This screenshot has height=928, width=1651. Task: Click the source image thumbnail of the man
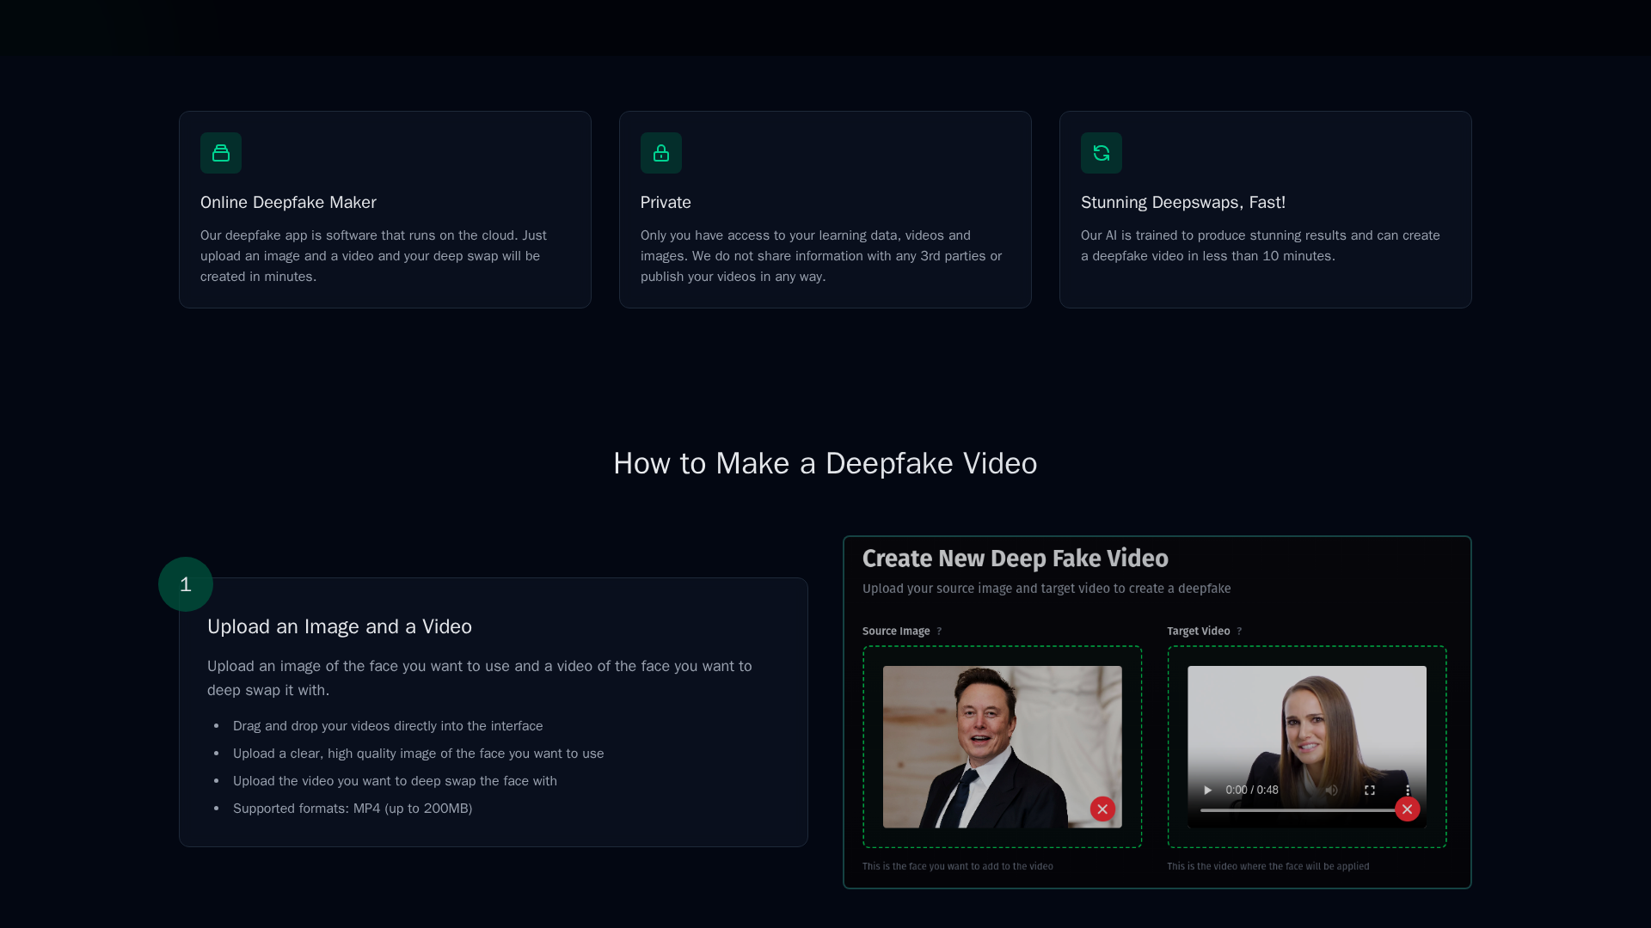point(989,739)
